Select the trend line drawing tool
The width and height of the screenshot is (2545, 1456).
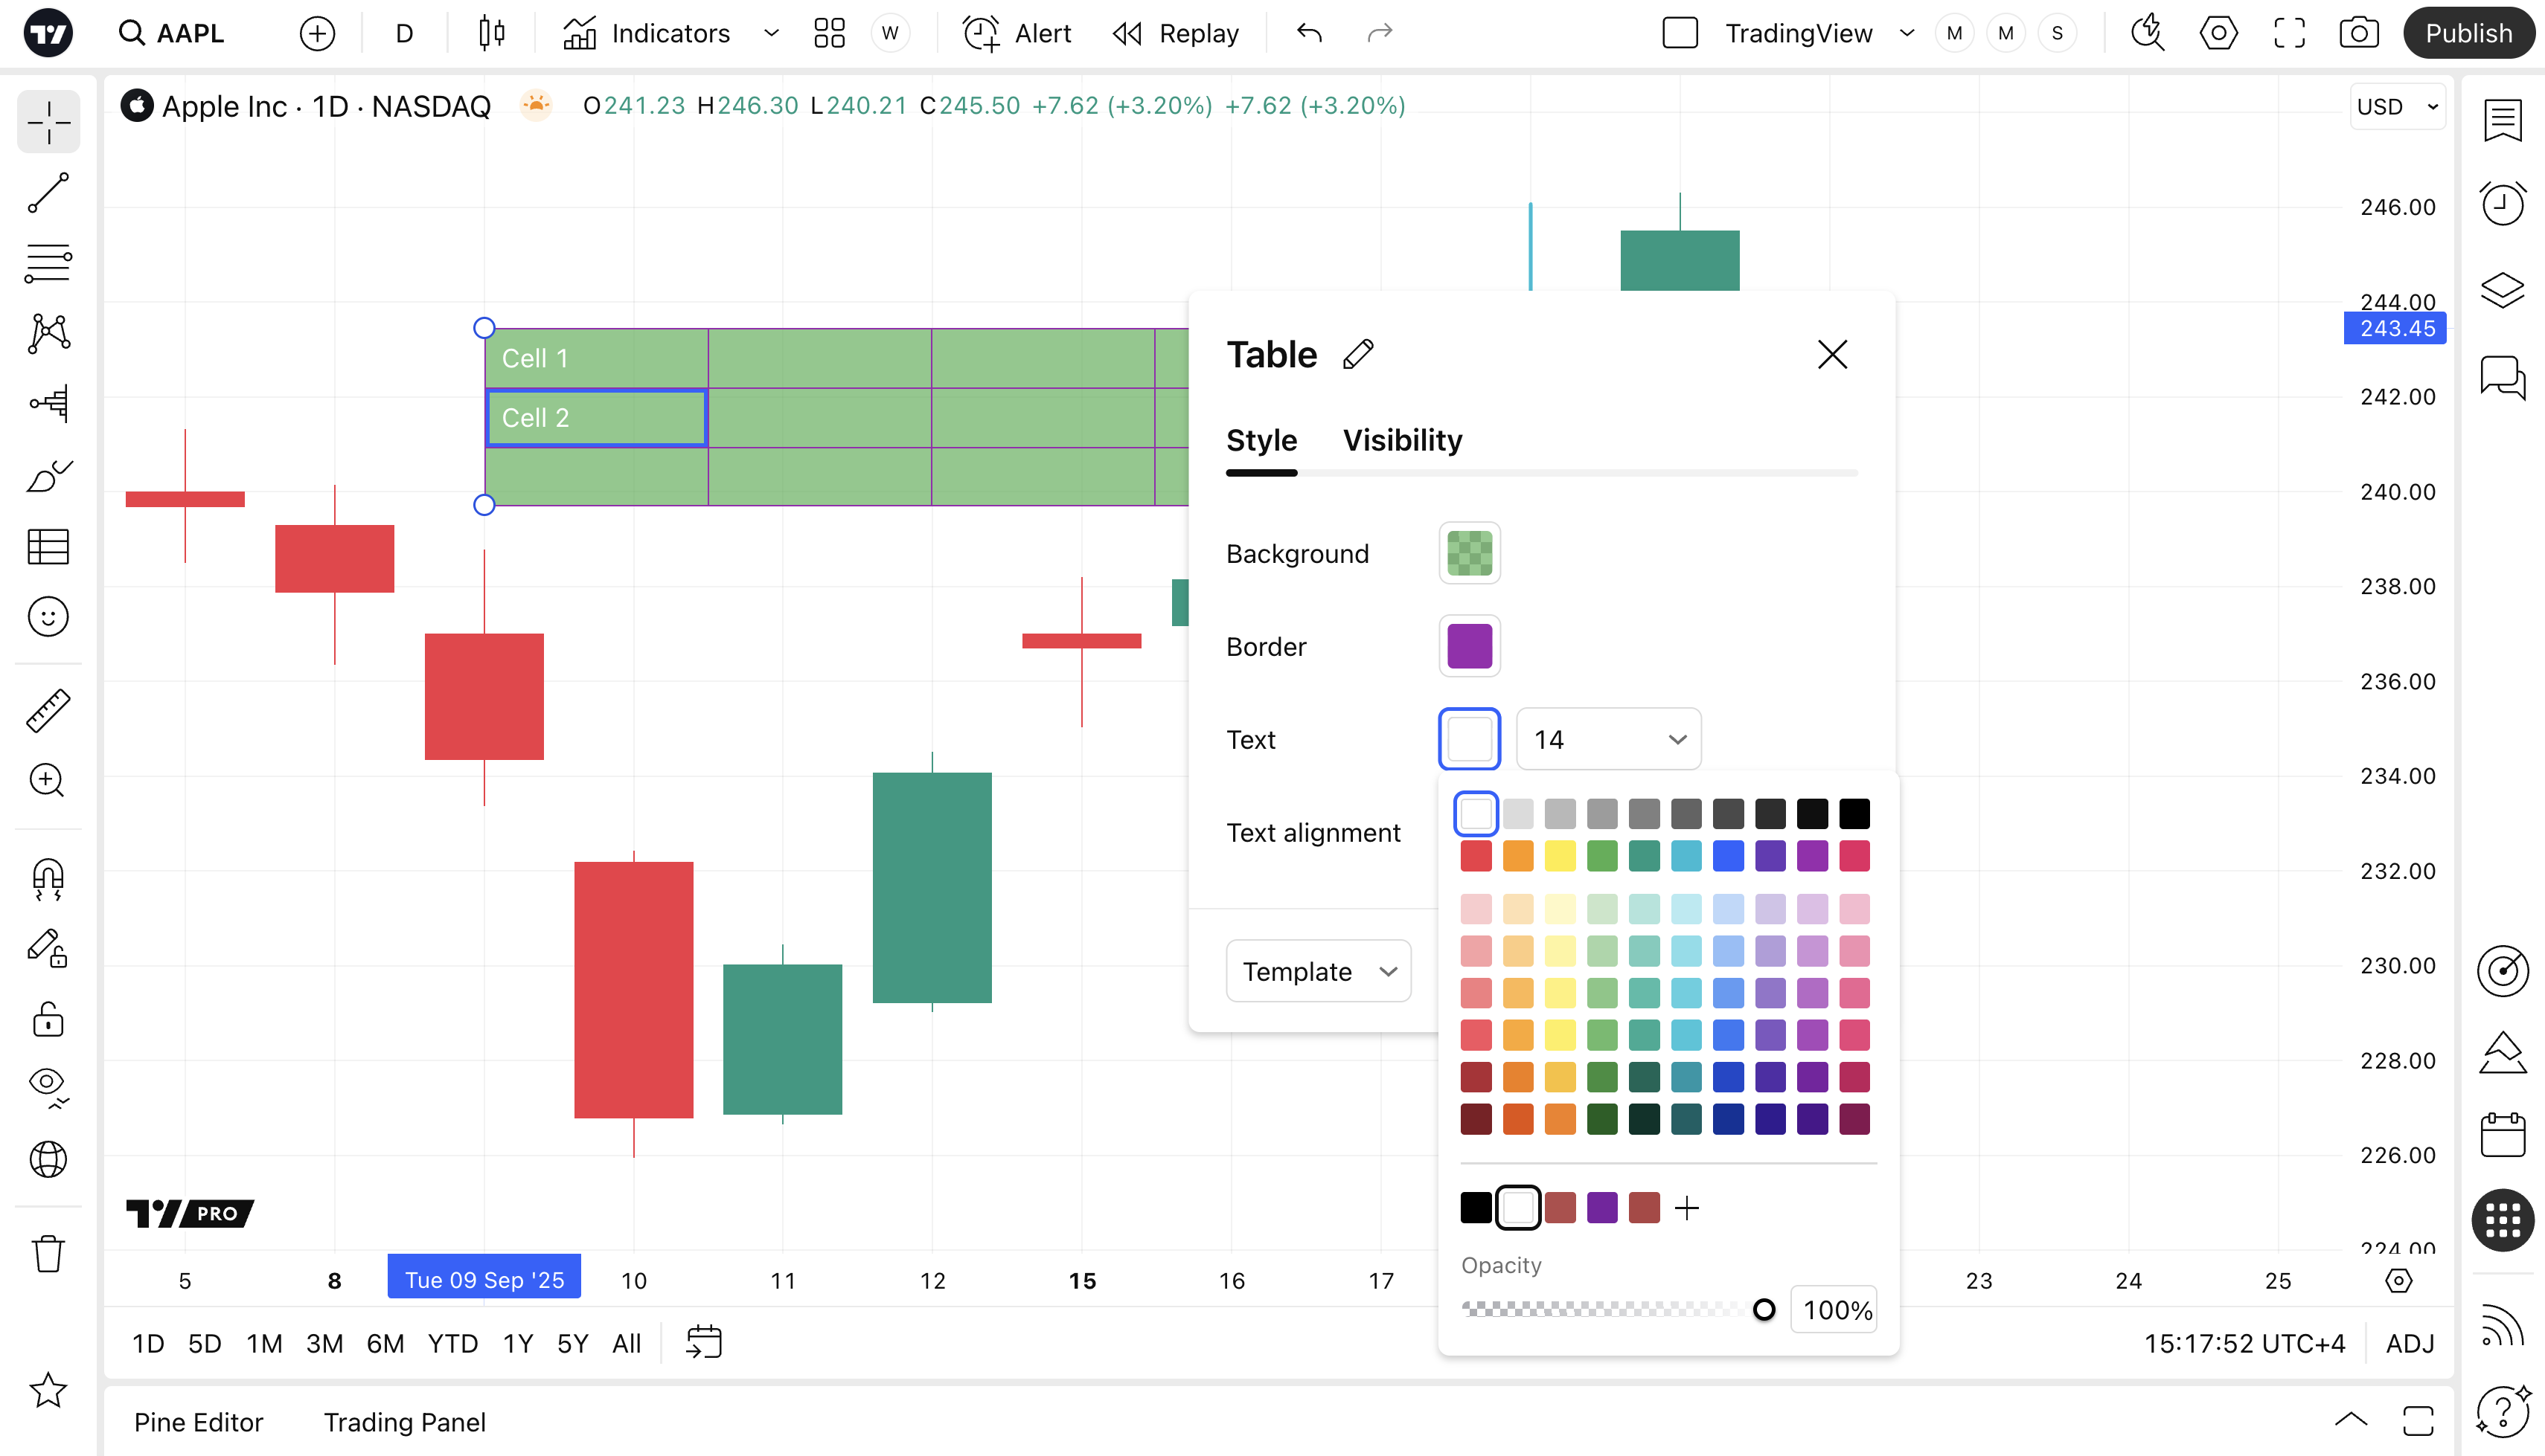pos(48,192)
